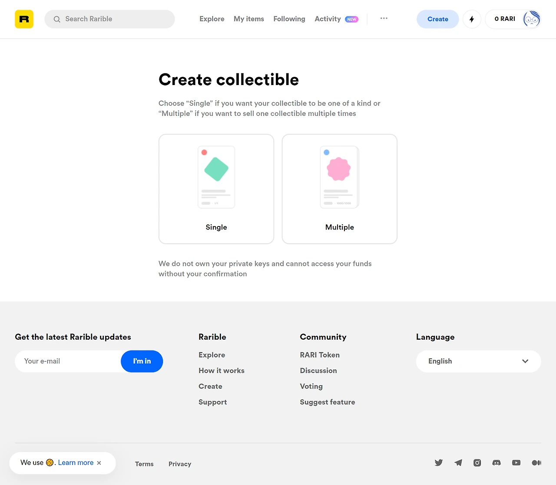Expand the English language dropdown
Viewport: 556px width, 485px height.
pyautogui.click(x=479, y=361)
